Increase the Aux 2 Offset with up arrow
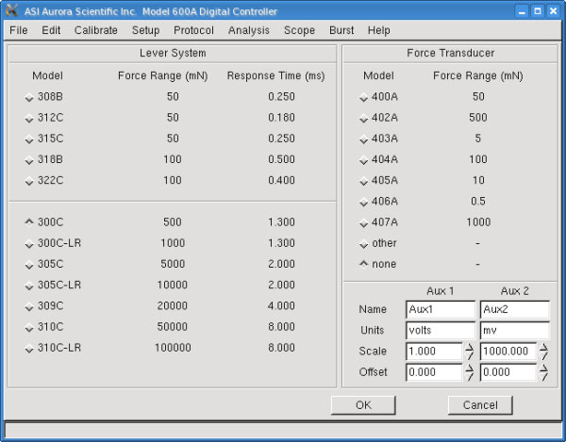The image size is (566, 442). [543, 368]
